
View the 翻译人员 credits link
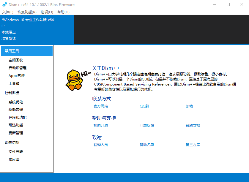tap(101, 145)
